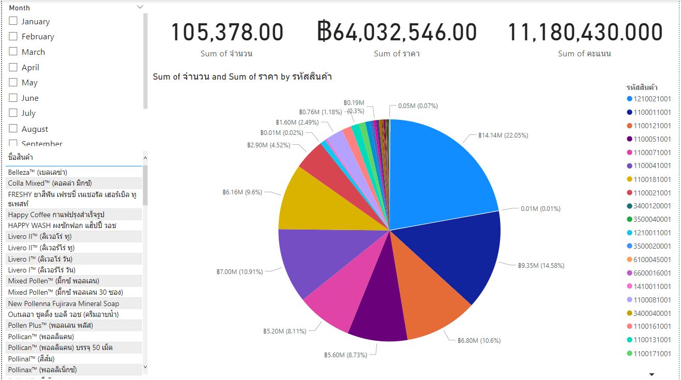Check the January checkbox in Month slicer
Image resolution: width=681 pixels, height=380 pixels.
[14, 21]
